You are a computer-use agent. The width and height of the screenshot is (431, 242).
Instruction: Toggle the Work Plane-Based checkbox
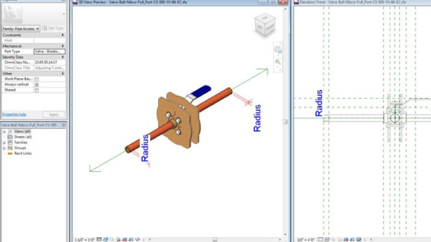point(36,79)
